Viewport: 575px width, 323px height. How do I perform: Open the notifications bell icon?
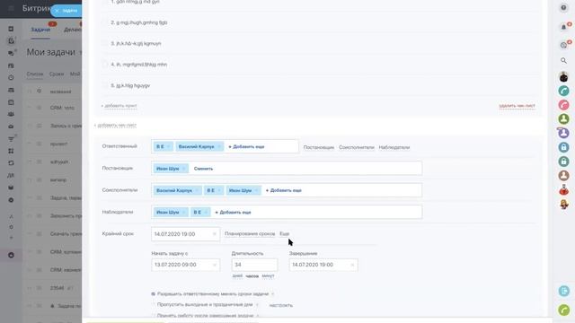tap(563, 27)
